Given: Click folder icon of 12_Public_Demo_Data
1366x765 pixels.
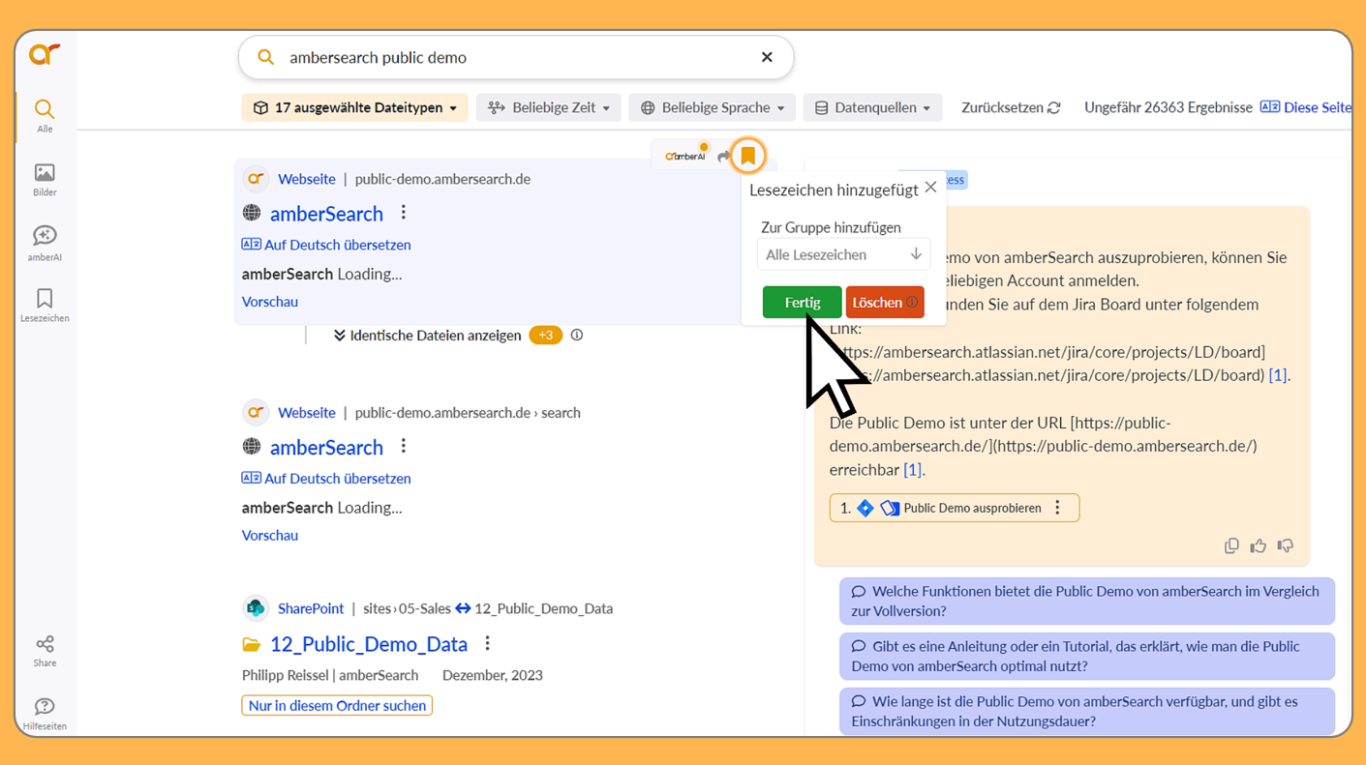Looking at the screenshot, I should 252,645.
